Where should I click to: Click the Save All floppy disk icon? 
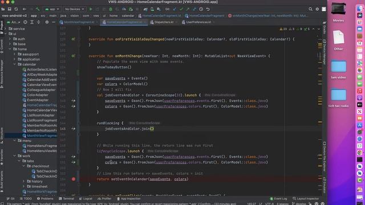(x=10, y=9)
